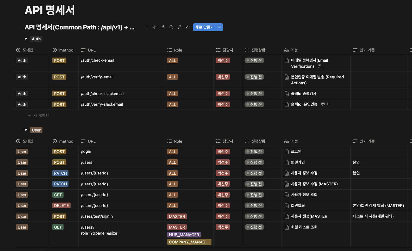The image size is (412, 251).
Task: Click 새로 만들기 button
Action: point(204,27)
